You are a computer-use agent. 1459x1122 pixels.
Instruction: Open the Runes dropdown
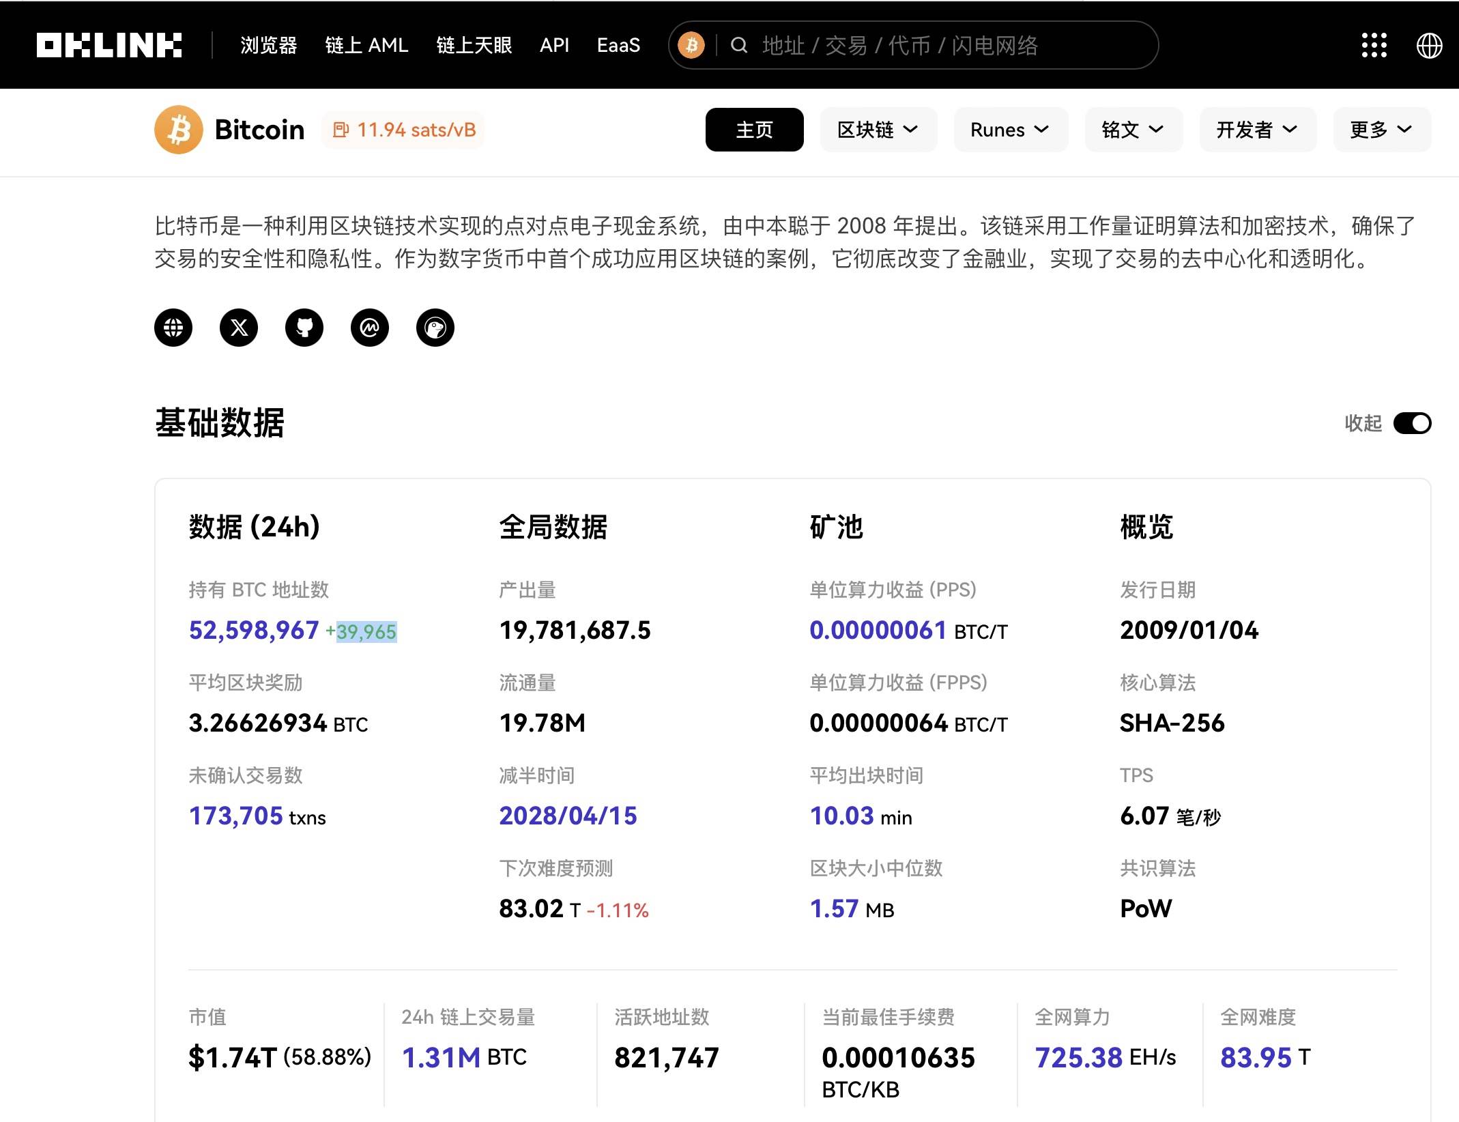[1010, 130]
